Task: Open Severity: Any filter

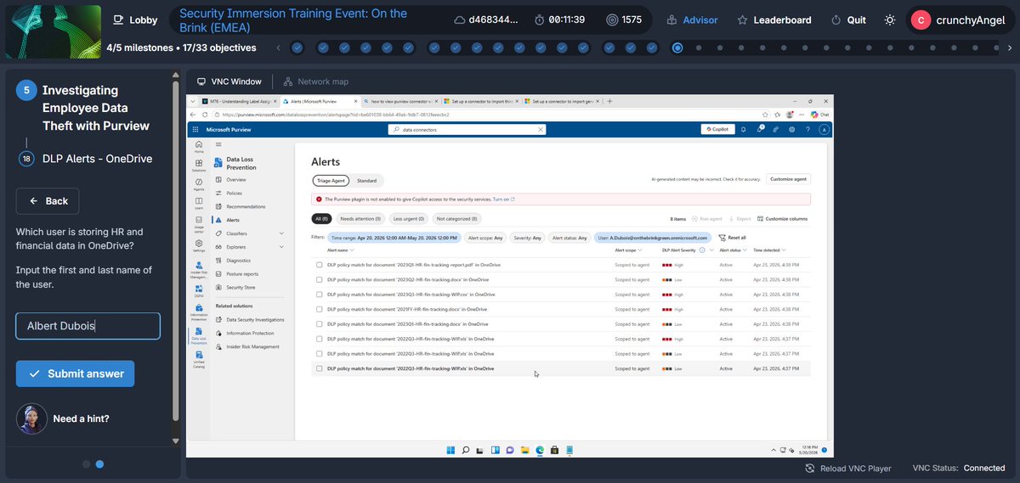Action: point(525,238)
